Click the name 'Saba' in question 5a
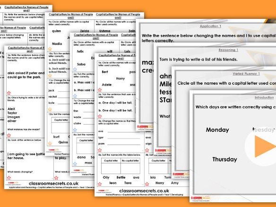The height and width of the screenshot is (207, 276). click(x=81, y=64)
